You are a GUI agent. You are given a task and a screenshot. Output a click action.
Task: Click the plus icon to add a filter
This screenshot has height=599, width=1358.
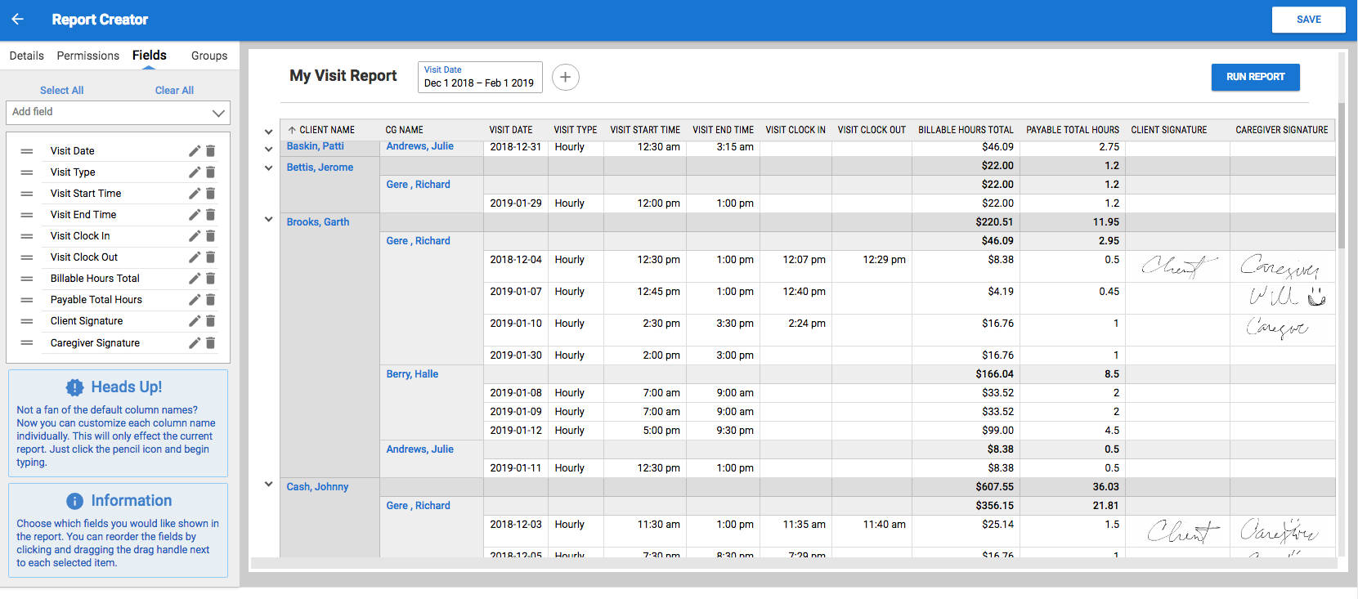pos(565,77)
